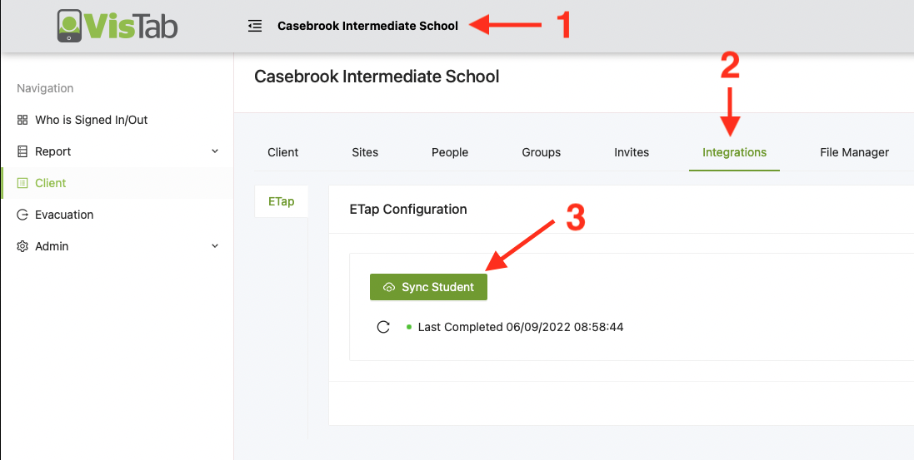Image resolution: width=914 pixels, height=460 pixels.
Task: Collapse sidebar with menu fold icon
Action: pyautogui.click(x=255, y=26)
